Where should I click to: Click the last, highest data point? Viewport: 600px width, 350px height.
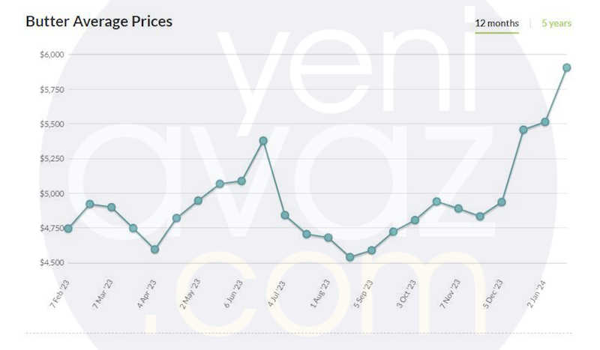pos(567,67)
